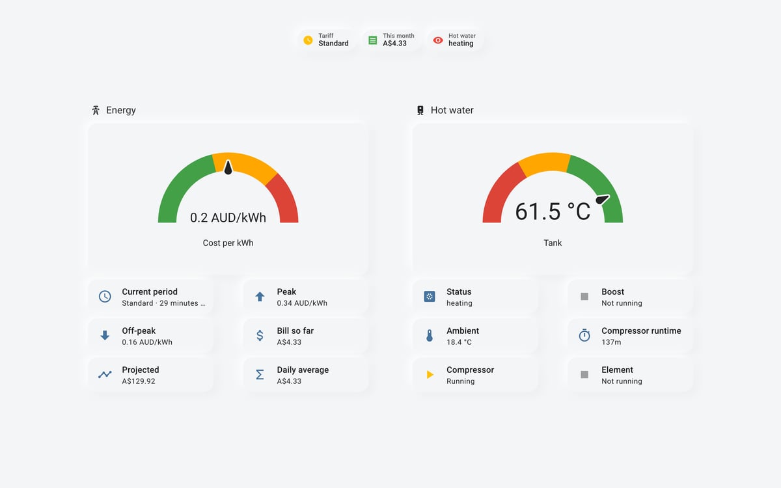This screenshot has height=488, width=781.
Task: Open the Off-peak 0.16 AUD/kWh tile
Action: pos(150,336)
